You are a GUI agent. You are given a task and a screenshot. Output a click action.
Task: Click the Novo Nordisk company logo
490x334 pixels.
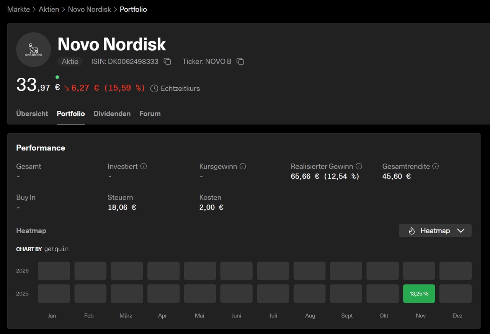[x=34, y=50]
